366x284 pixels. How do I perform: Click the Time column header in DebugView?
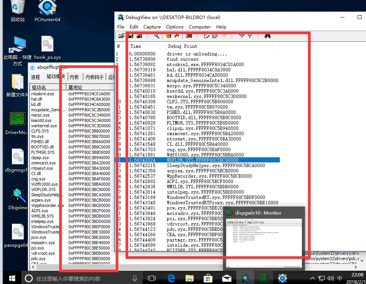click(x=146, y=46)
